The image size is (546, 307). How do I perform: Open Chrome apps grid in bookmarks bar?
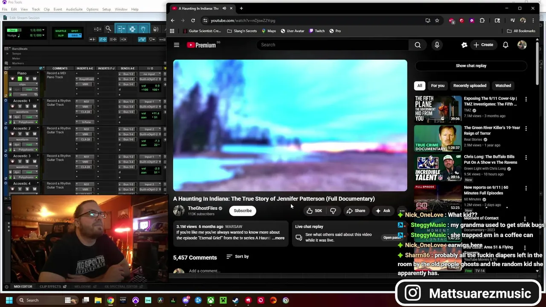pos(172,31)
